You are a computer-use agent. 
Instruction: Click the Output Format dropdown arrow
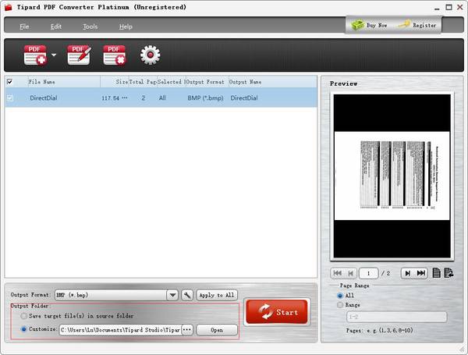[x=172, y=295]
